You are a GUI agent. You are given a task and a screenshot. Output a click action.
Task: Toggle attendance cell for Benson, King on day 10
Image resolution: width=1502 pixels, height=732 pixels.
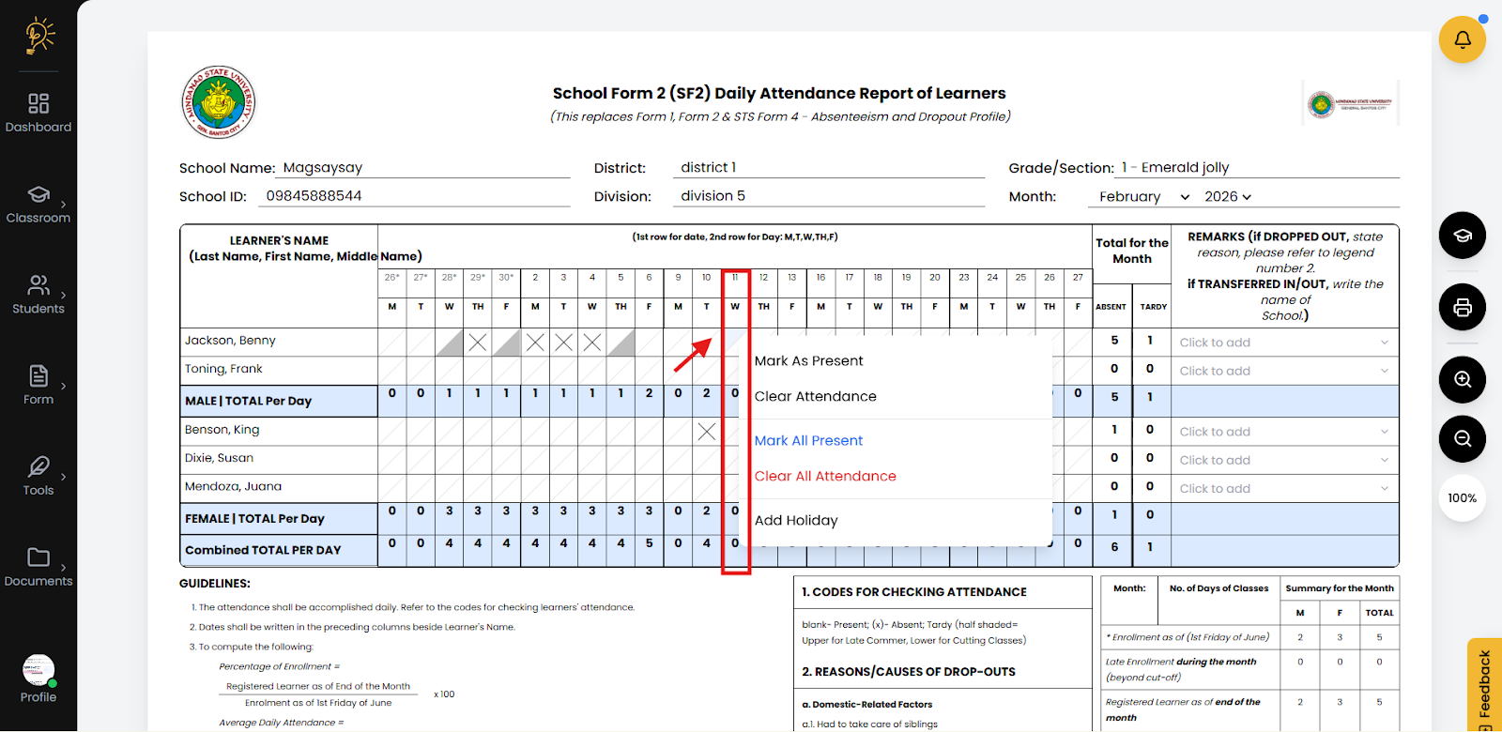coord(706,432)
